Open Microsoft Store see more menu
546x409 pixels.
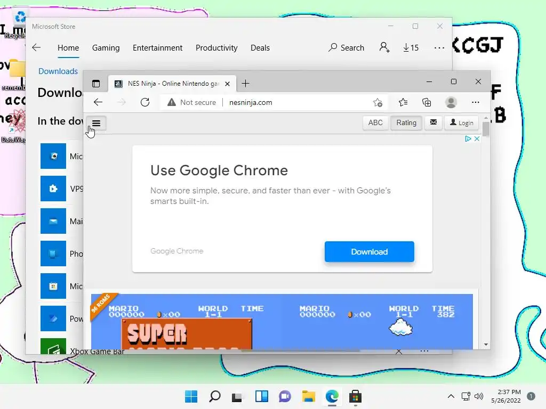pos(439,47)
